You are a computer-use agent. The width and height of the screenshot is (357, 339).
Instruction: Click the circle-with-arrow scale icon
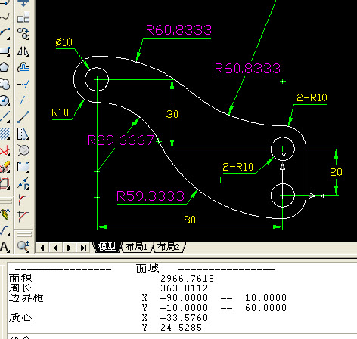(x=23, y=150)
